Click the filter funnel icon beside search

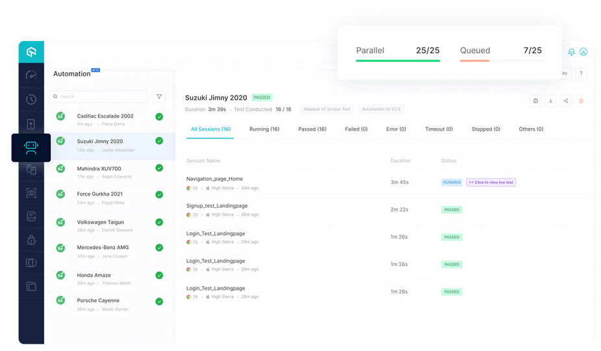(159, 97)
